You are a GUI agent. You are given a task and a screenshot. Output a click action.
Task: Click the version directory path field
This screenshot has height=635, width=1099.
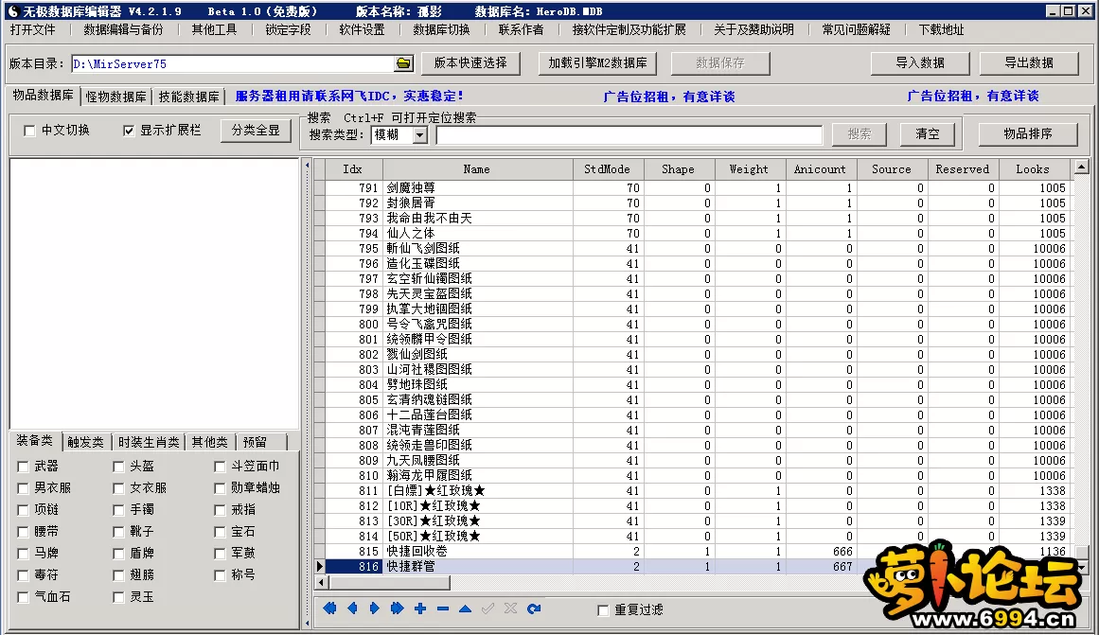click(x=233, y=63)
